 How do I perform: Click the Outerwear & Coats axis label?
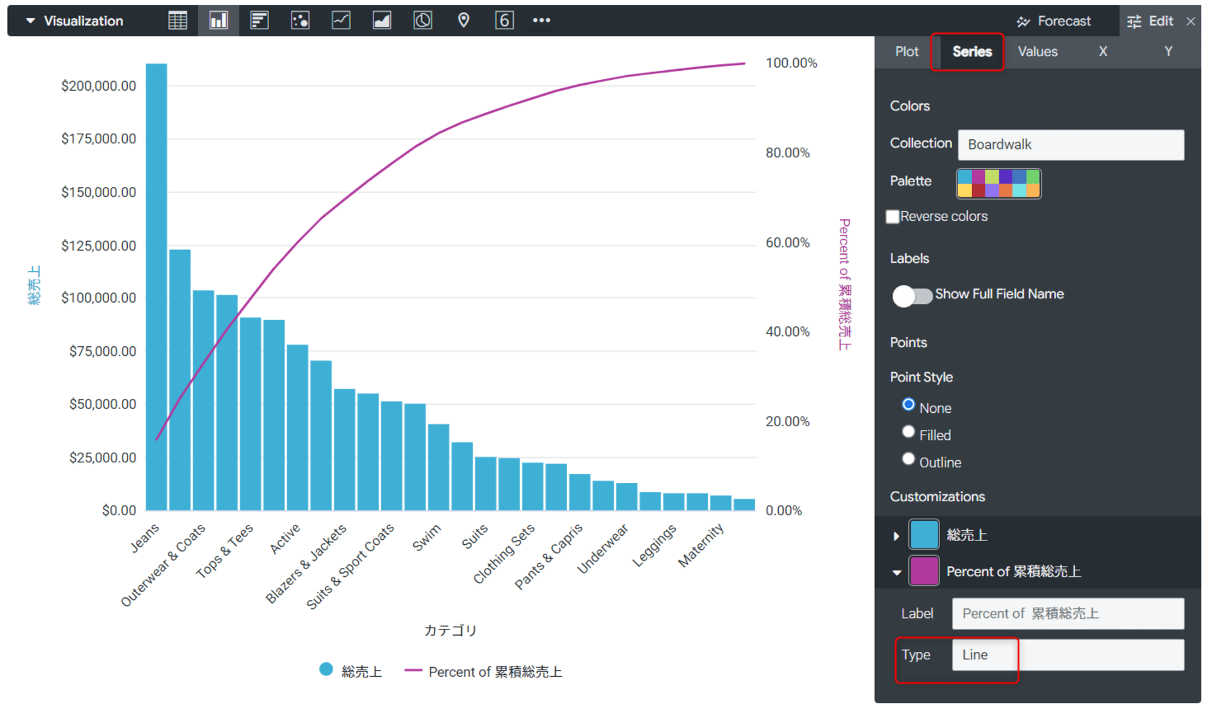(x=162, y=565)
